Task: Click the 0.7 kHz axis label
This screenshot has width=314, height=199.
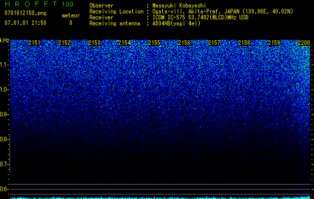Action: pos(3,164)
